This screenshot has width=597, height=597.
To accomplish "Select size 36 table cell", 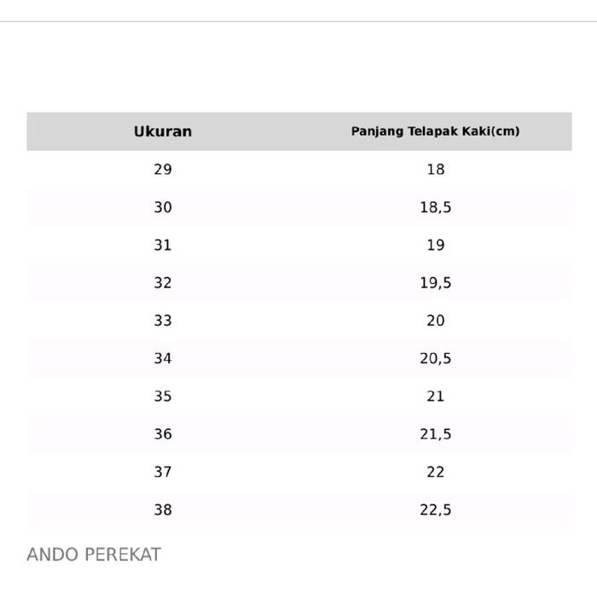I will coord(163,434).
